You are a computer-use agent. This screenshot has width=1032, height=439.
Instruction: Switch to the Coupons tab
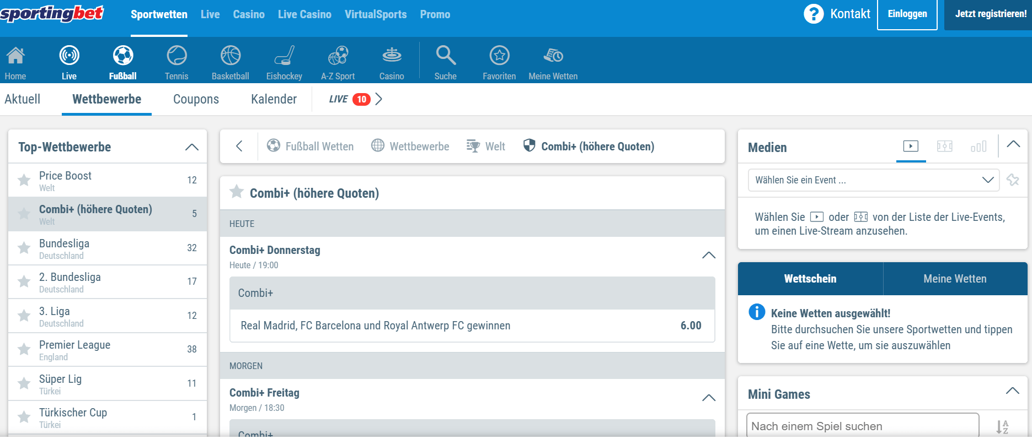click(196, 99)
